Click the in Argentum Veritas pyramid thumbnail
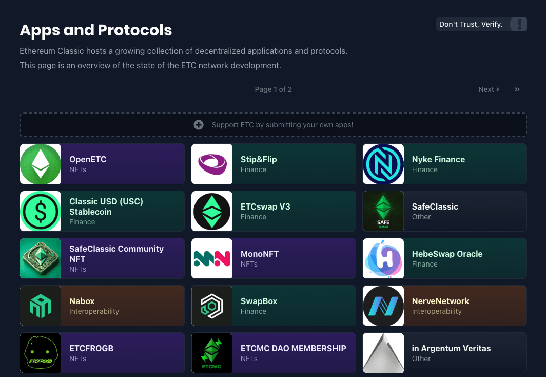The image size is (546, 377). click(x=383, y=353)
